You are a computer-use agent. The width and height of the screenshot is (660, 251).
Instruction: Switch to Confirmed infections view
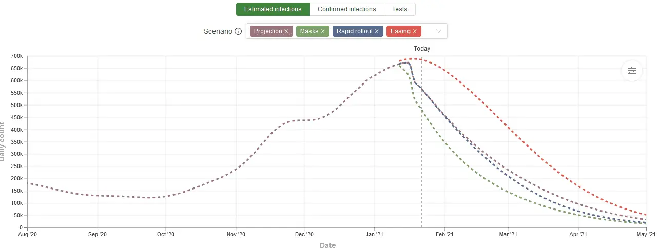coord(347,9)
